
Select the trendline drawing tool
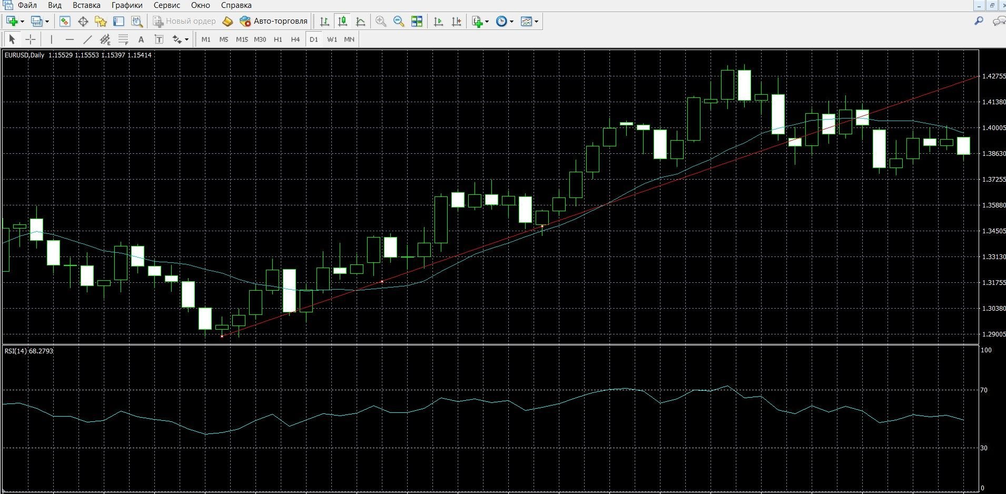pyautogui.click(x=87, y=39)
